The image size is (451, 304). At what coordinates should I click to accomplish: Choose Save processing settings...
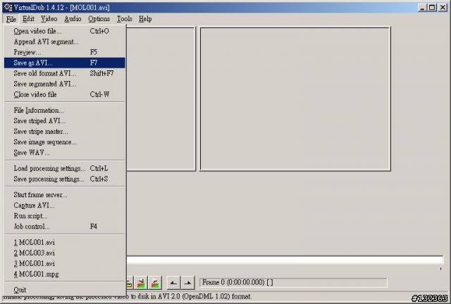[65, 179]
